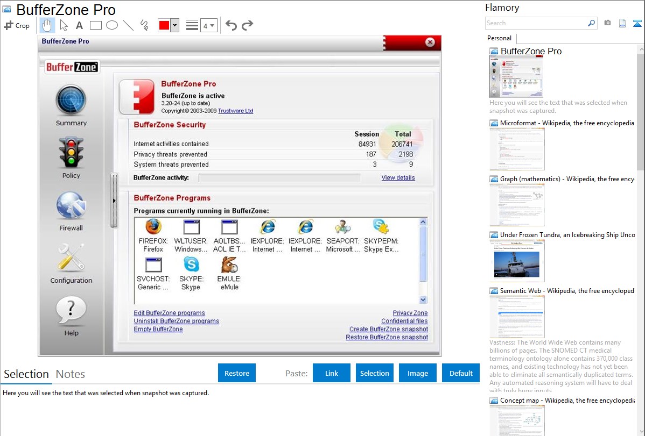Activate the hand pan tool

pyautogui.click(x=47, y=25)
